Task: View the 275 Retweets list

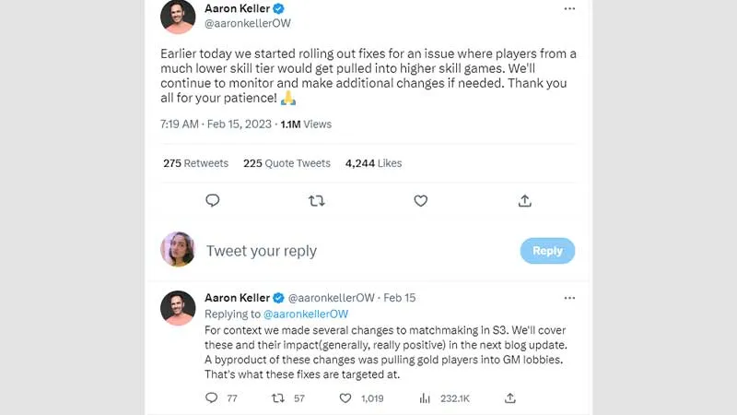Action: (196, 163)
